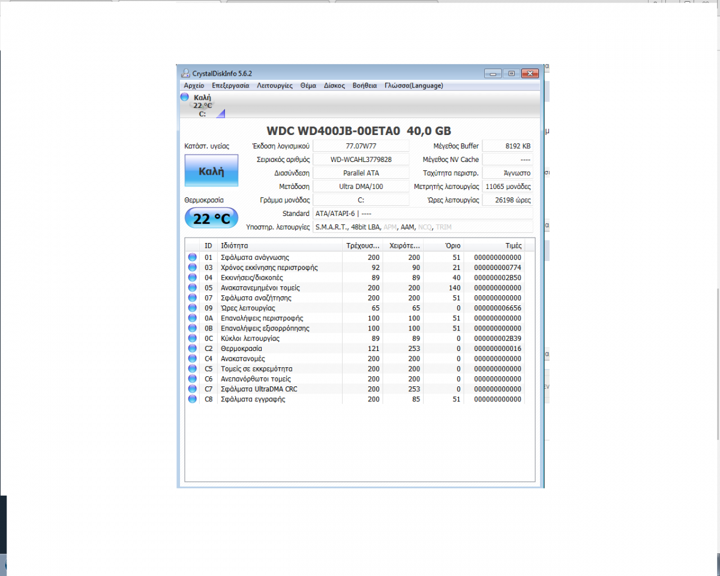Viewport: 720px width, 576px height.
Task: Click the disk title WDC WD400JB-00ETA0 40,0 GB
Action: click(x=359, y=131)
